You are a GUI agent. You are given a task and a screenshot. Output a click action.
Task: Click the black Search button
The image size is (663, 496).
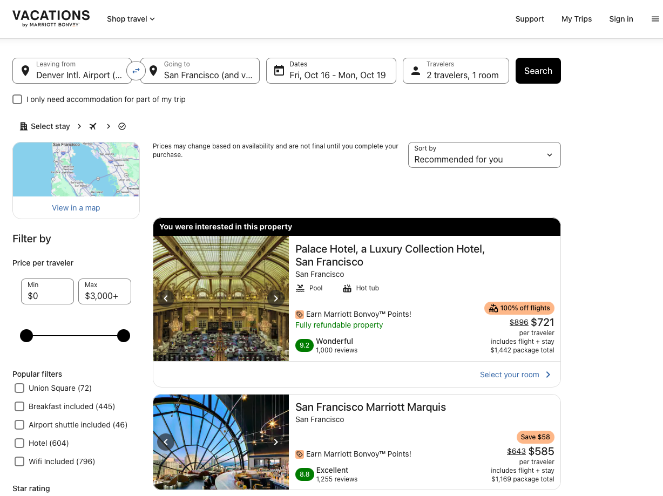pyautogui.click(x=538, y=71)
